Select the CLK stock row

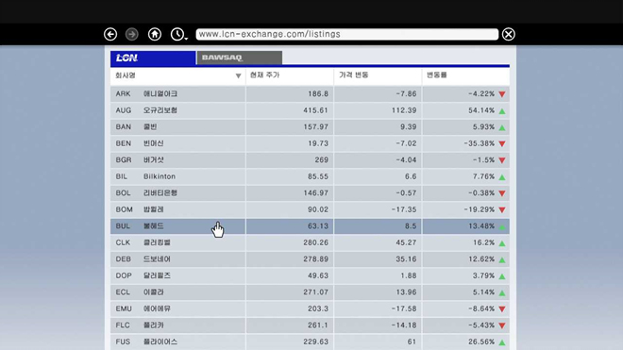310,242
